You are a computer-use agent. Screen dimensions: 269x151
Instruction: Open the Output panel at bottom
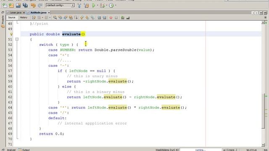click(x=24, y=150)
